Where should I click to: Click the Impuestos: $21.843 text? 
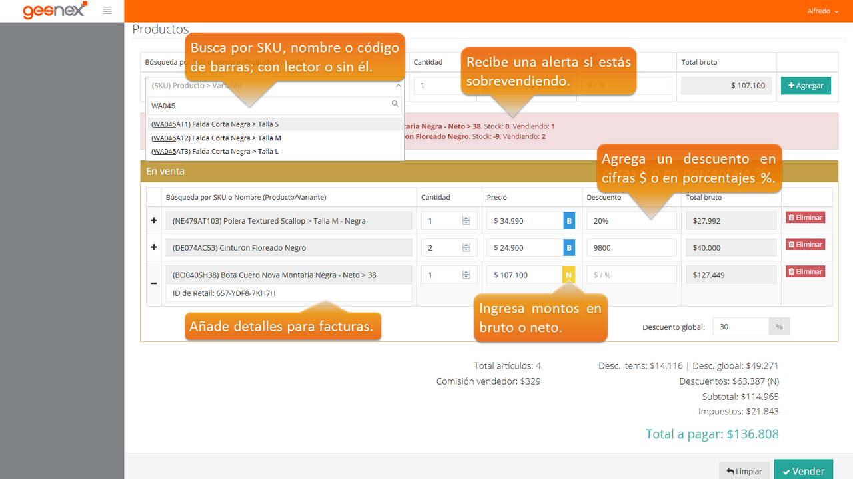(x=738, y=411)
